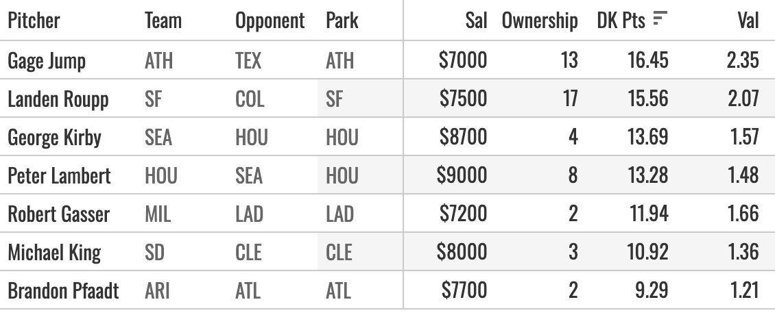Select the $7000 salary cell
The width and height of the screenshot is (775, 315).
click(x=463, y=60)
